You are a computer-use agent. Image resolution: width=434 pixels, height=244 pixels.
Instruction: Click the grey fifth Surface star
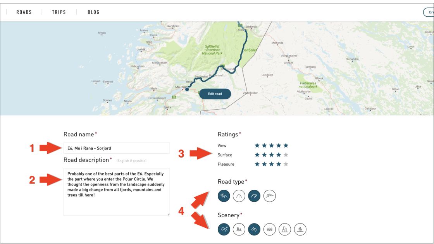click(x=286, y=155)
